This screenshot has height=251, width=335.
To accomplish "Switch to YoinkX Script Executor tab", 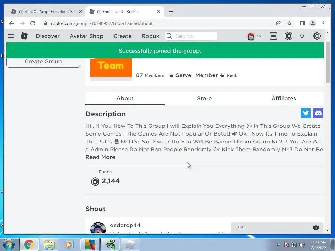I will point(46,12).
